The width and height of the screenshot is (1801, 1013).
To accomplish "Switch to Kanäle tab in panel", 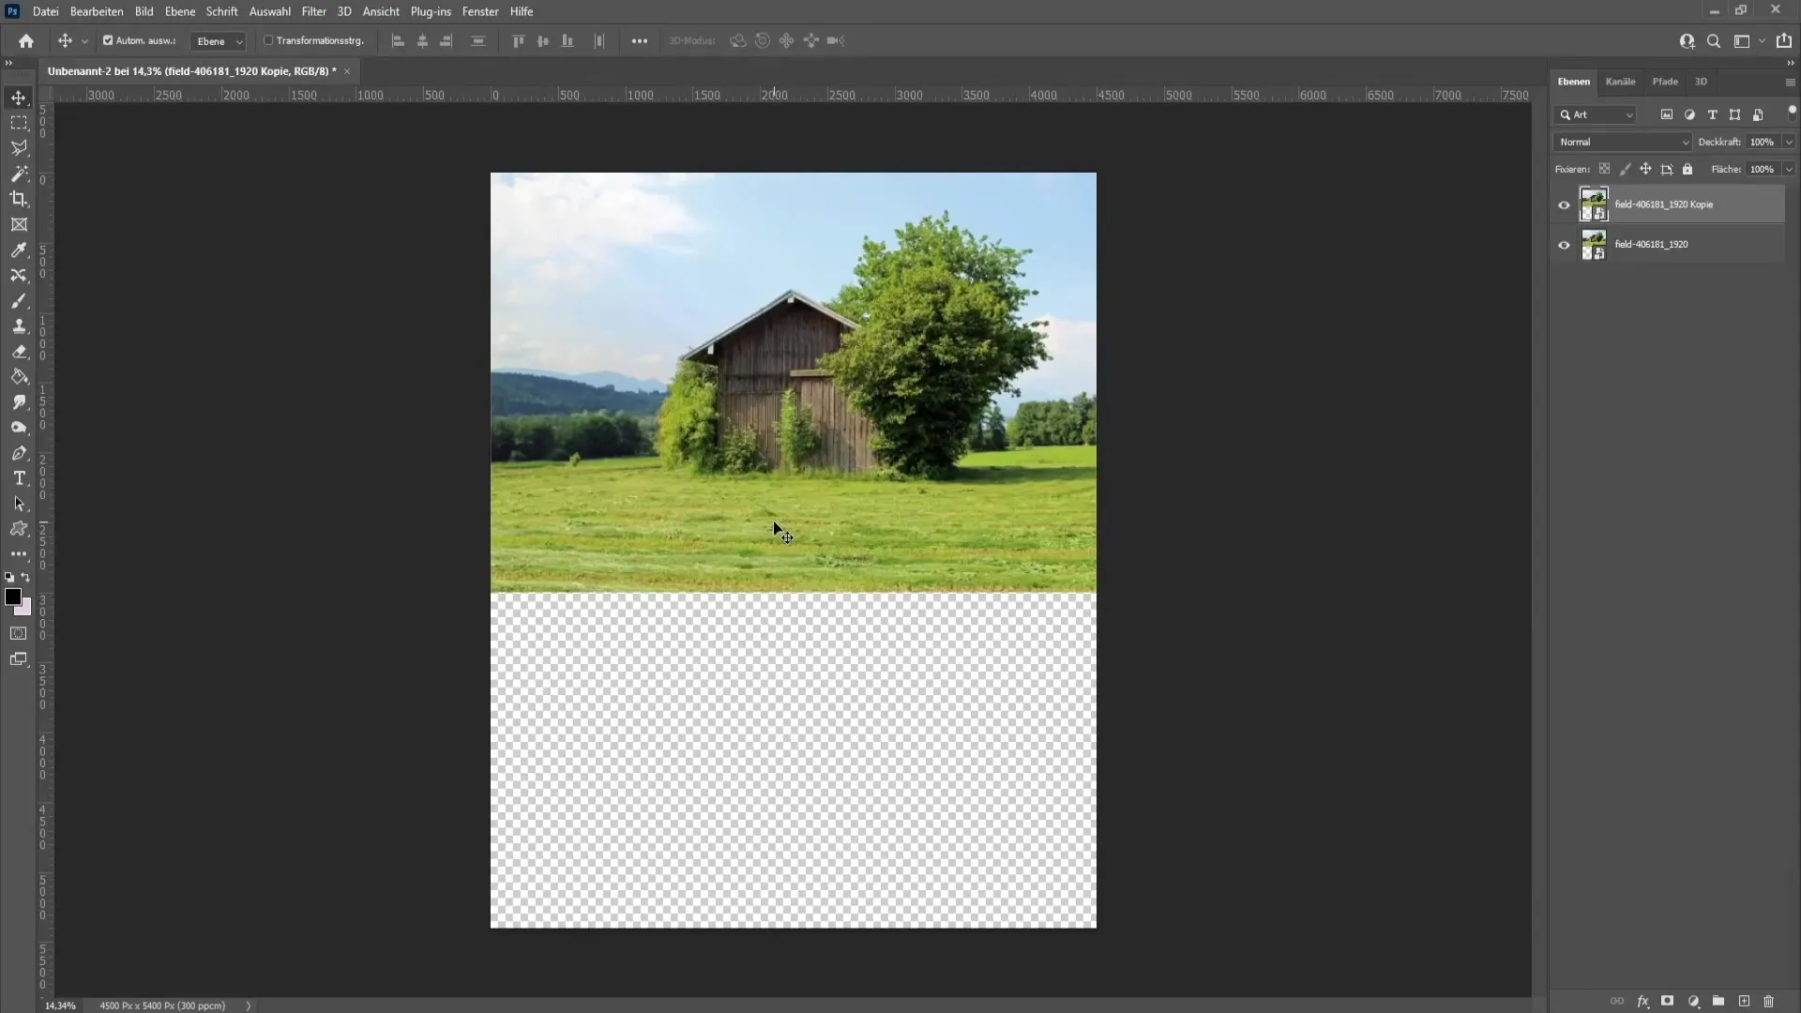I will tap(1620, 82).
